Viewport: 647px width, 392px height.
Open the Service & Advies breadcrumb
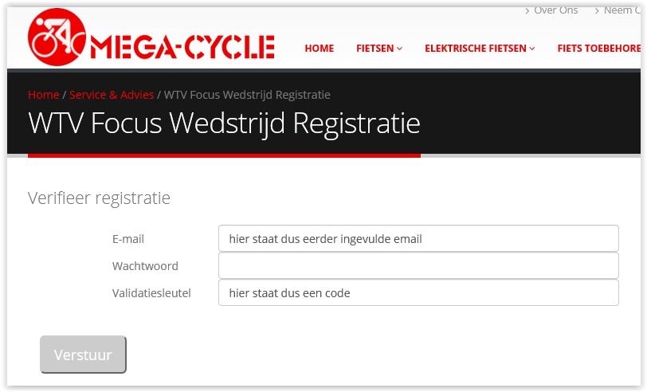point(112,95)
